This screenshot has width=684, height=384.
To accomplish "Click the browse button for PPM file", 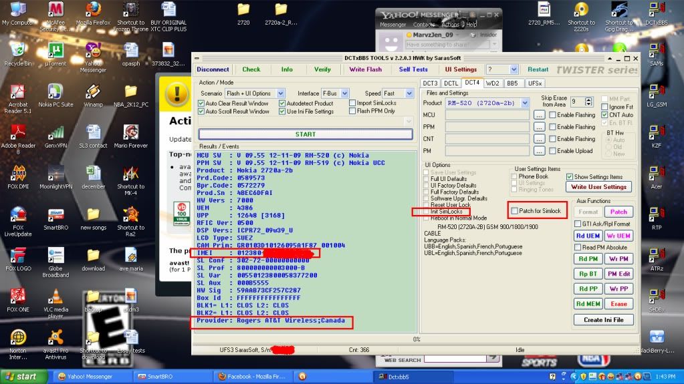I will point(539,127).
